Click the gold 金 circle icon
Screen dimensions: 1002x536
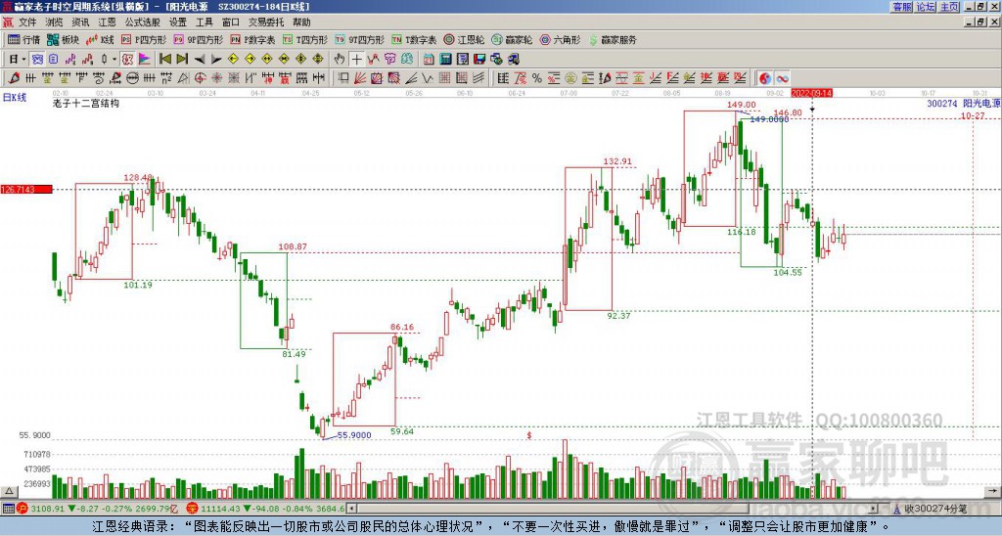pos(570,78)
